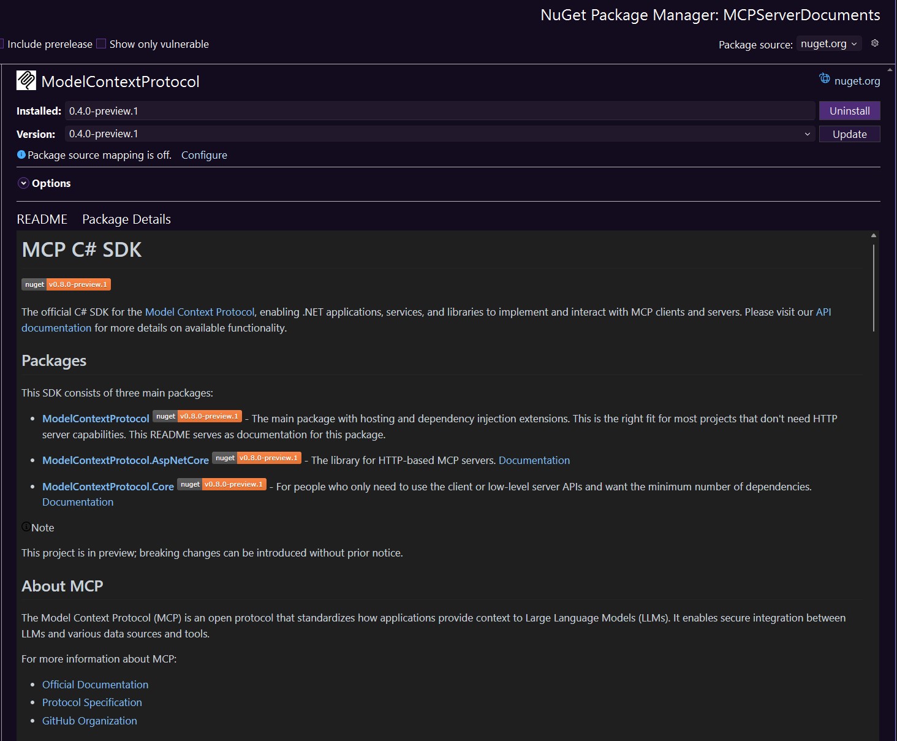The image size is (897, 741).
Task: Click the "Installed:" label
Action: [x=39, y=111]
